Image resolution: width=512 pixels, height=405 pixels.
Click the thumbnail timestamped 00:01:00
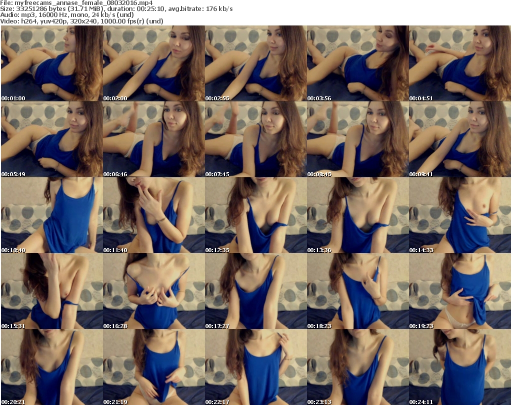point(52,63)
